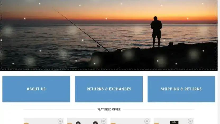Image resolution: width=220 pixels, height=124 pixels.
Task: Open the About Us page
Action: pyautogui.click(x=36, y=89)
